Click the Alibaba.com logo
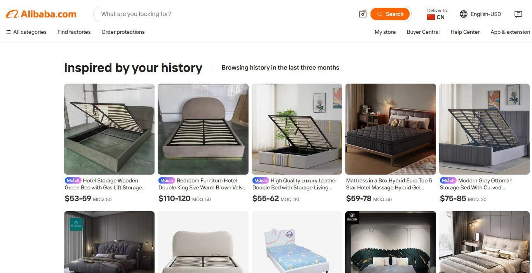Image resolution: width=532 pixels, height=273 pixels. click(x=41, y=14)
